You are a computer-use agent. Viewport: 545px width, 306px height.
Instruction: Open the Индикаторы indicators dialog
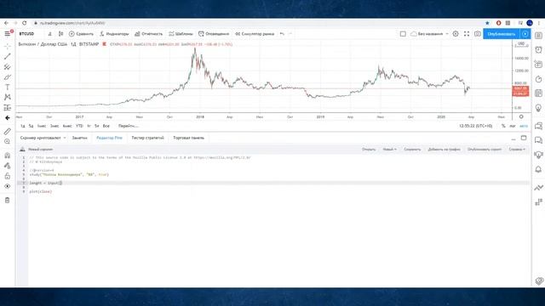[114, 34]
